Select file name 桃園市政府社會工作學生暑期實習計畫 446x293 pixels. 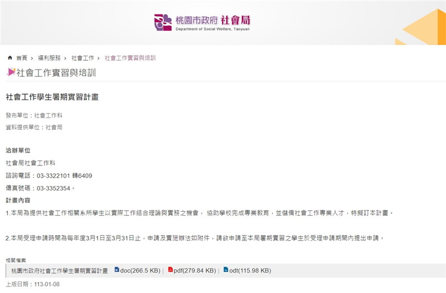pyautogui.click(x=60, y=271)
